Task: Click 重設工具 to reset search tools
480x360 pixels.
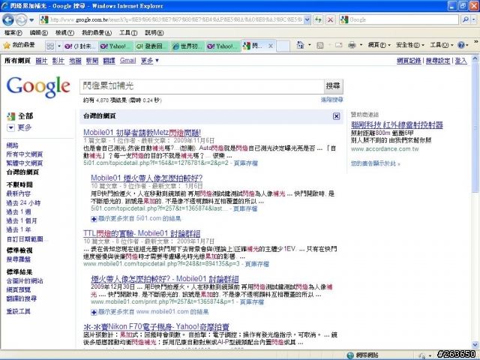Action: point(18,311)
